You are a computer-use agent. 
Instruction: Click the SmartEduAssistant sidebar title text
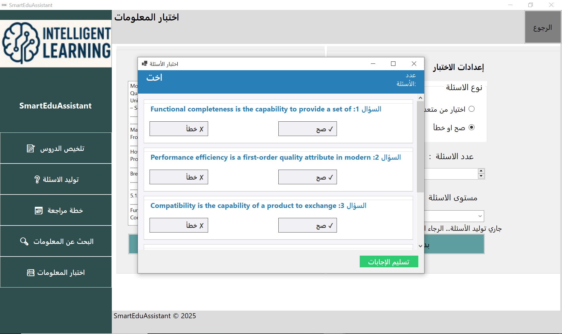tap(55, 106)
